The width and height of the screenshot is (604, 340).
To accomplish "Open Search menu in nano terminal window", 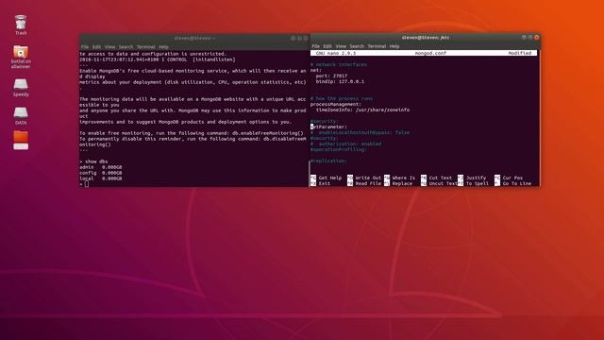I will click(x=357, y=46).
